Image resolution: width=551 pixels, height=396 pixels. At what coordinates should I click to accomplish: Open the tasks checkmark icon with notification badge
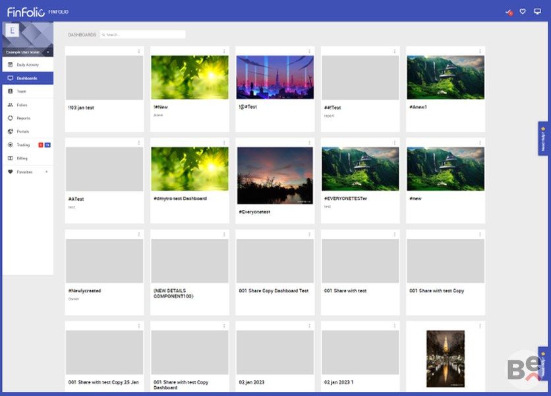pos(508,12)
